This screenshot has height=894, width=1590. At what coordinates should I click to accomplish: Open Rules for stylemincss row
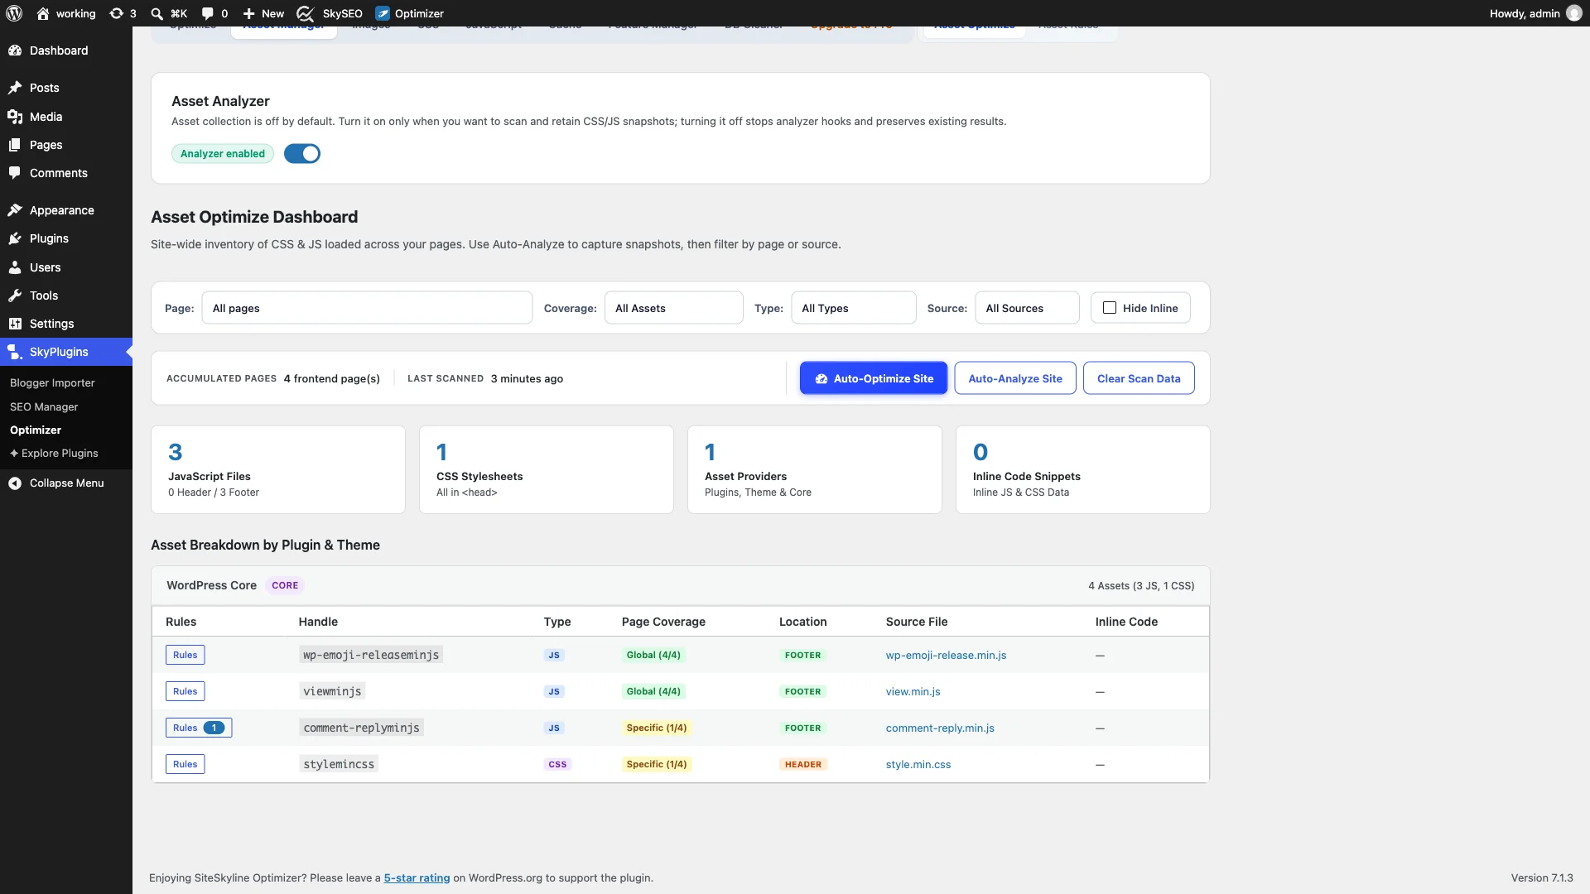(185, 764)
